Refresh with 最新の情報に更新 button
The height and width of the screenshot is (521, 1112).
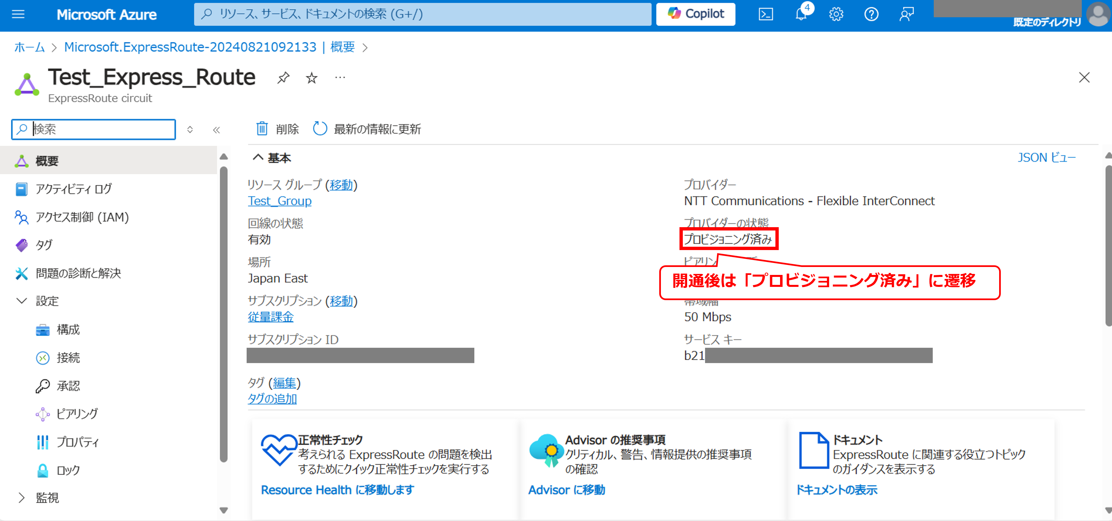(367, 129)
